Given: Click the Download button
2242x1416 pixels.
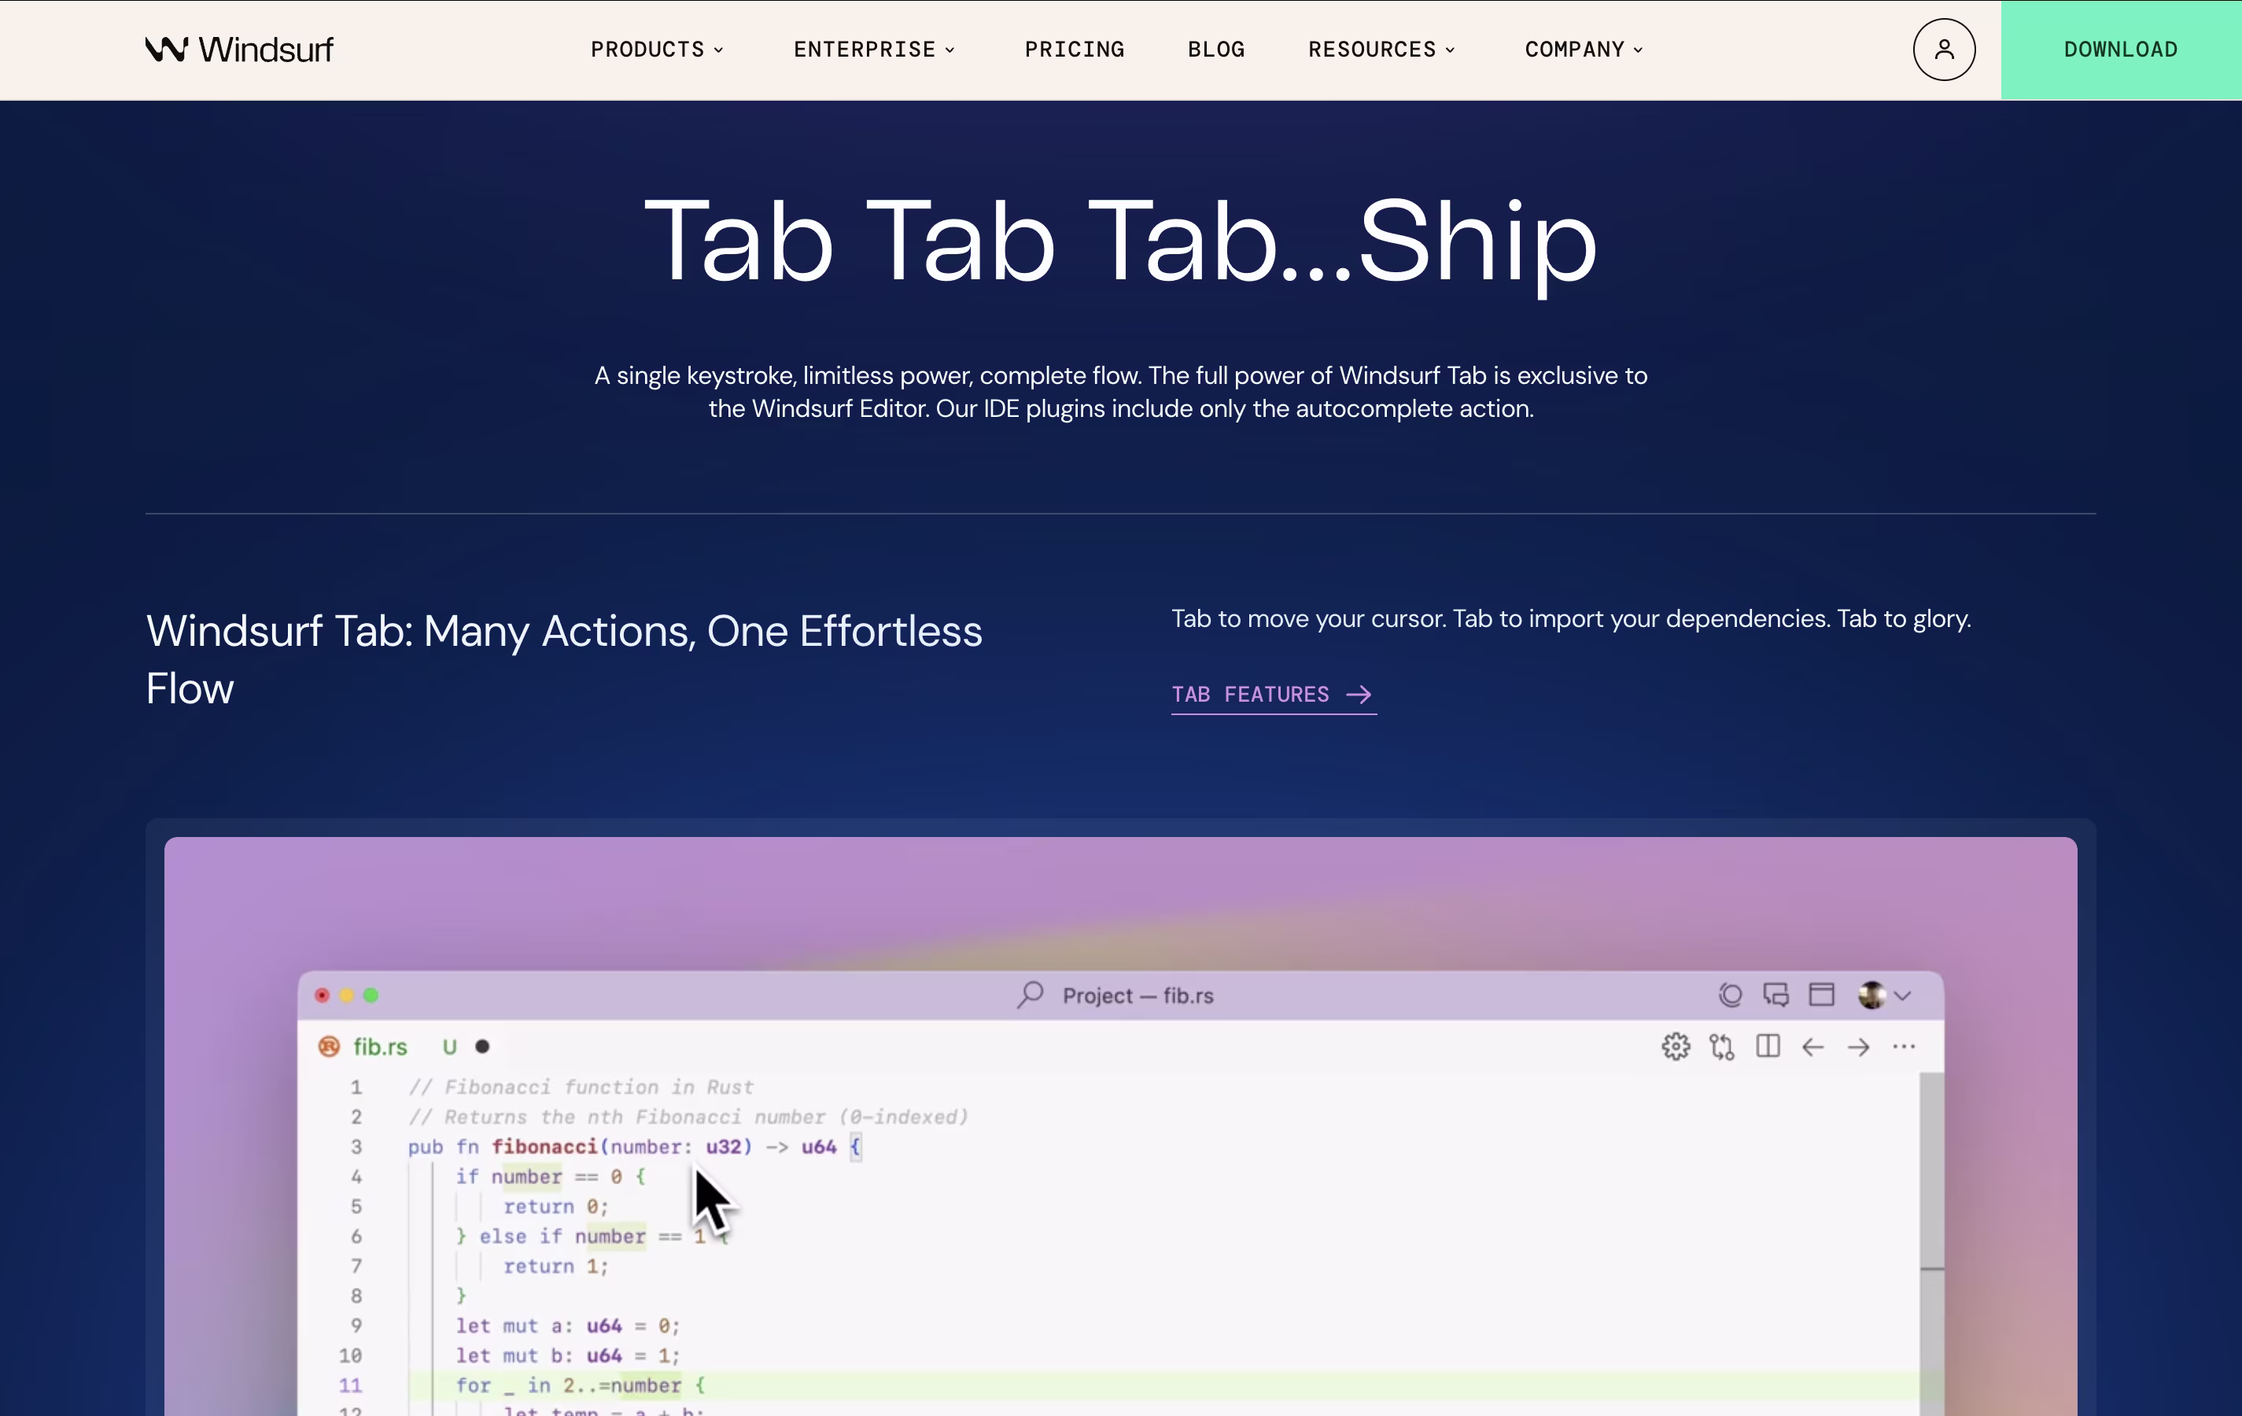Looking at the screenshot, I should click(2121, 50).
